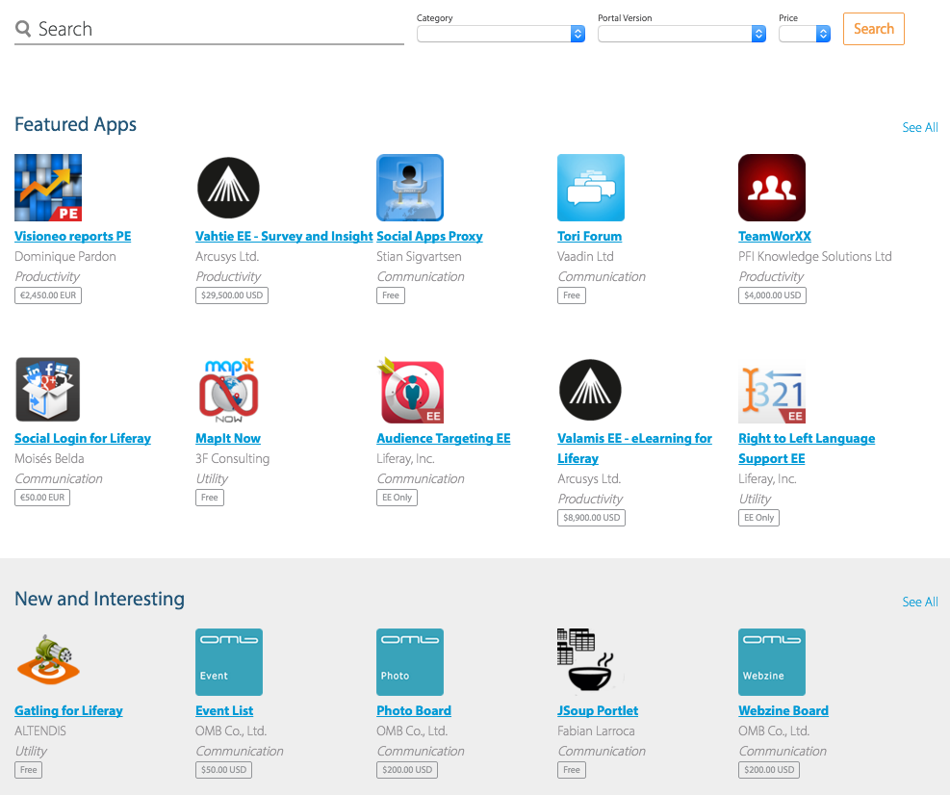Click the OMB Webzine app icon
This screenshot has height=795, width=950.
coord(772,661)
